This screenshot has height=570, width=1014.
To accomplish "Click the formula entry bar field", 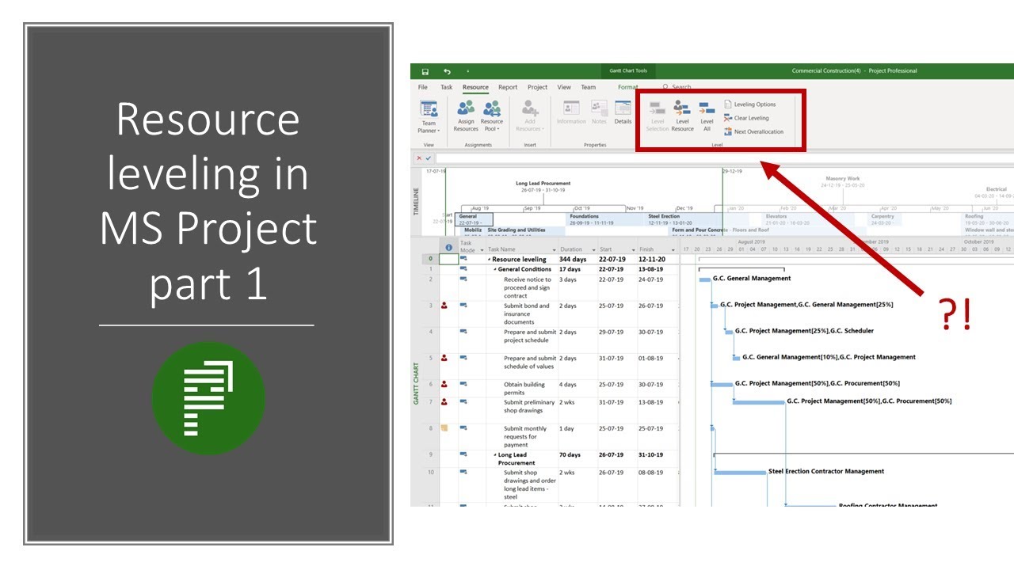I will [x=724, y=158].
